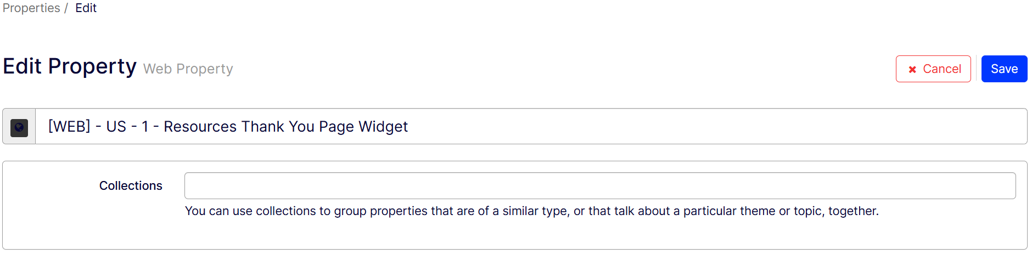Image resolution: width=1032 pixels, height=254 pixels.
Task: Open the Collections selection field
Action: coord(599,186)
